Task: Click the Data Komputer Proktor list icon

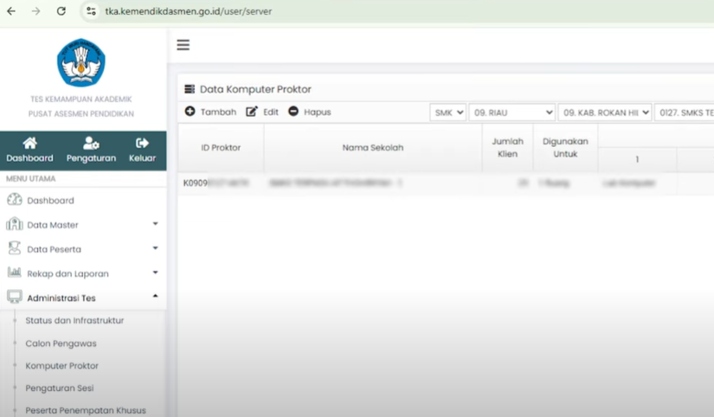Action: pos(190,89)
